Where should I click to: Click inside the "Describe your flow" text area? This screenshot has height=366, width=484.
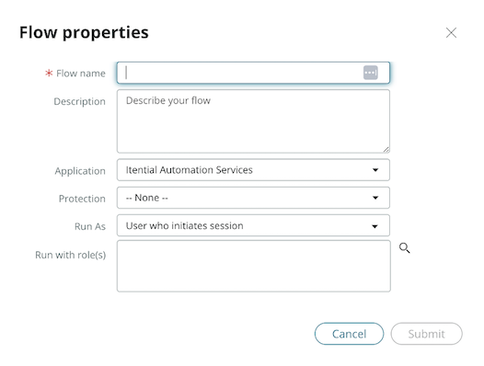coord(253,121)
